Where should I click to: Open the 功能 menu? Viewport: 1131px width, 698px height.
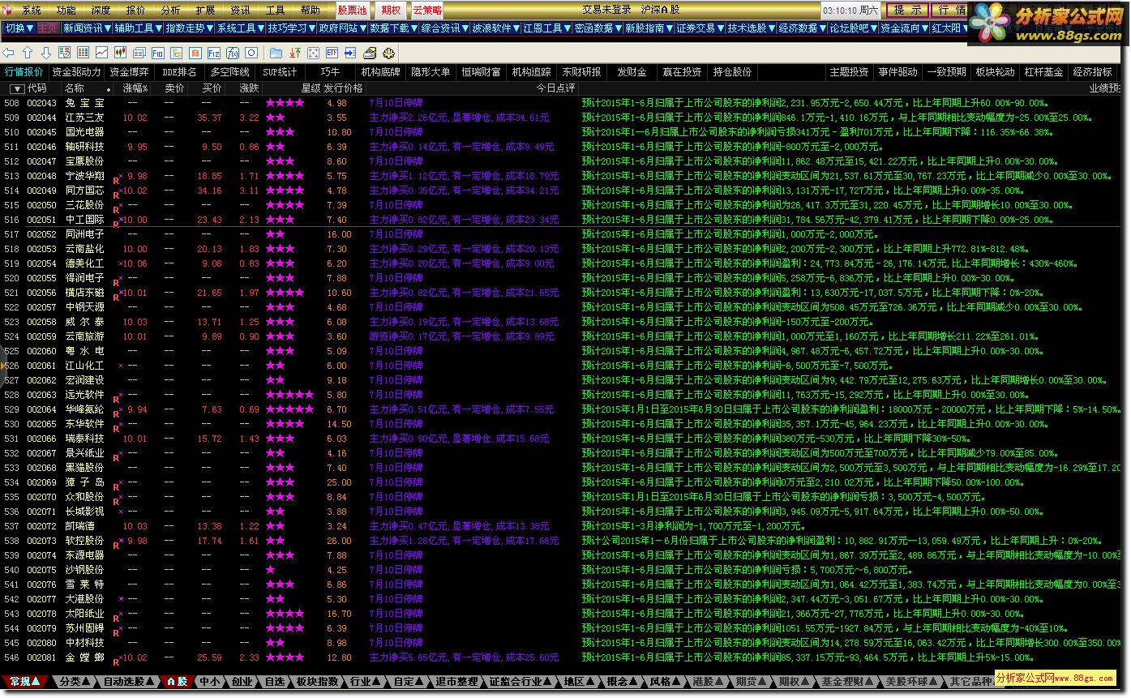click(66, 11)
